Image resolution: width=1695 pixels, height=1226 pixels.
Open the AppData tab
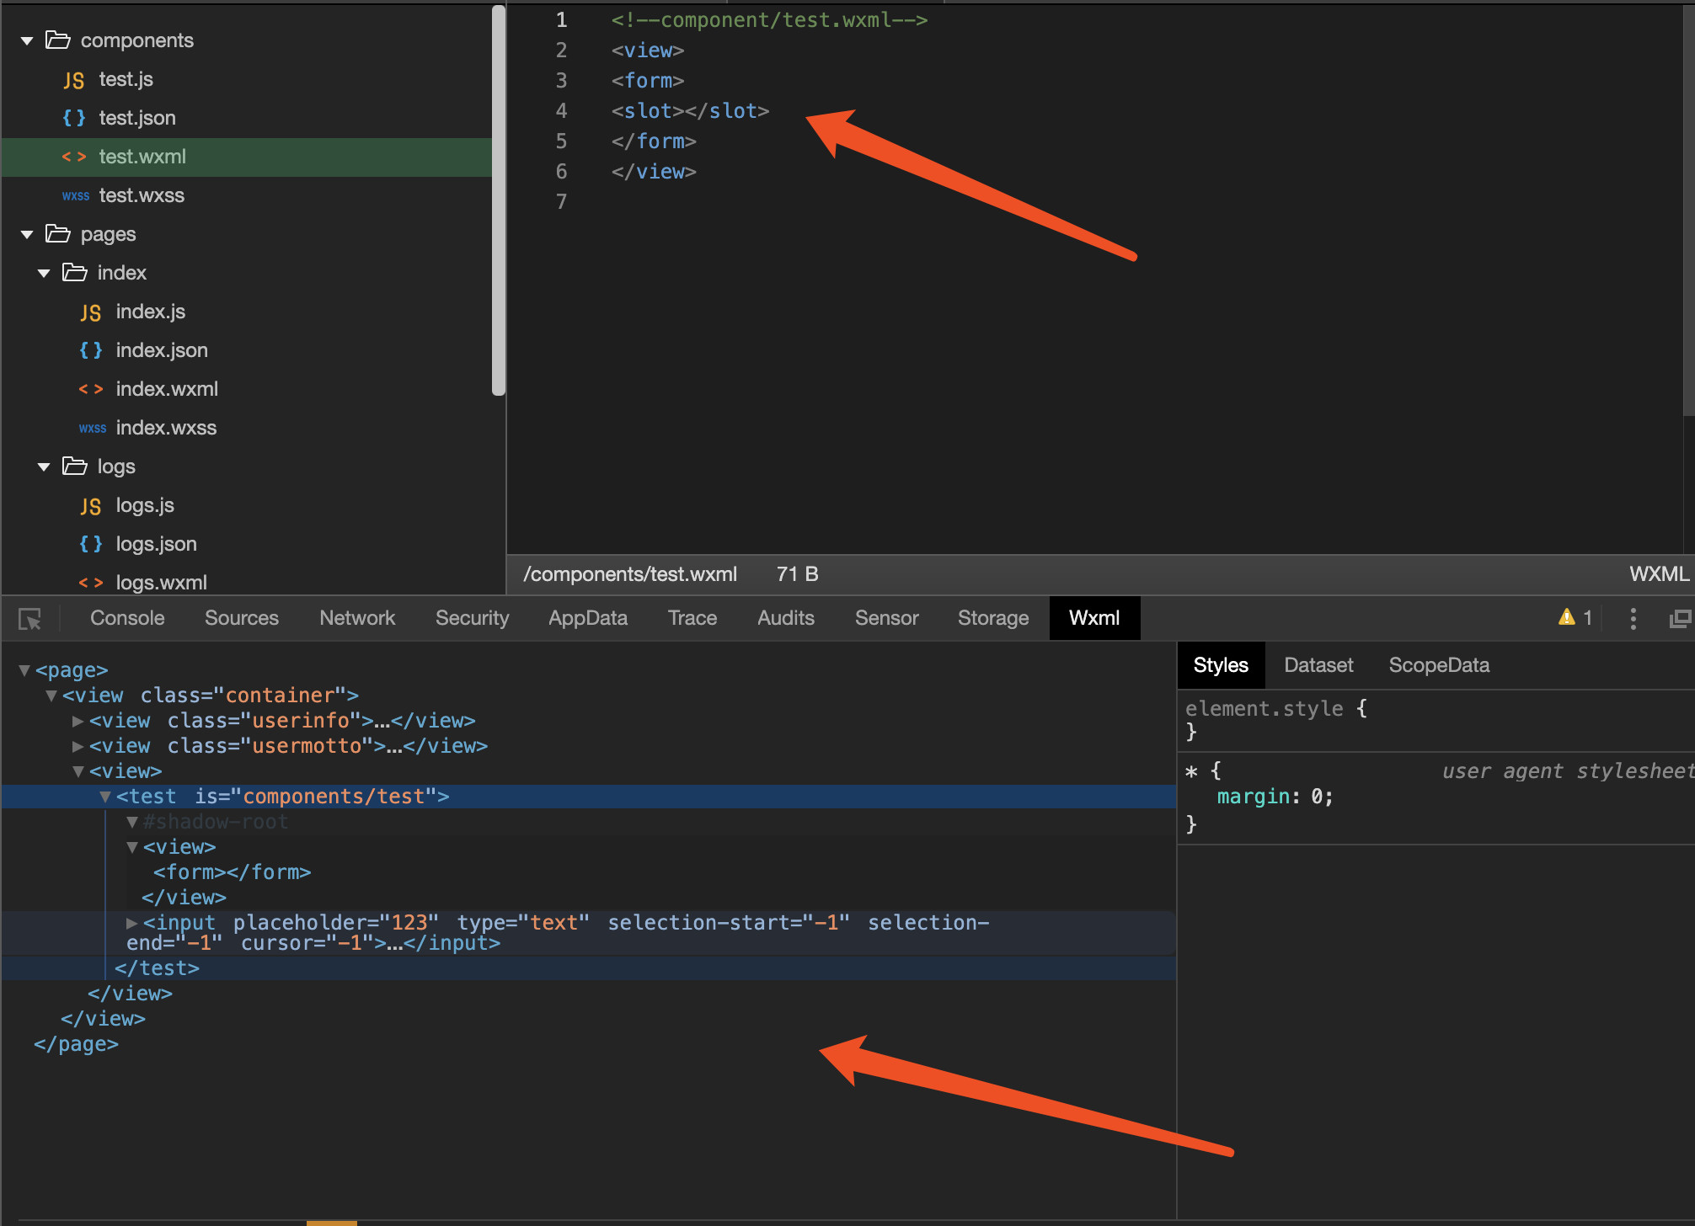click(587, 618)
